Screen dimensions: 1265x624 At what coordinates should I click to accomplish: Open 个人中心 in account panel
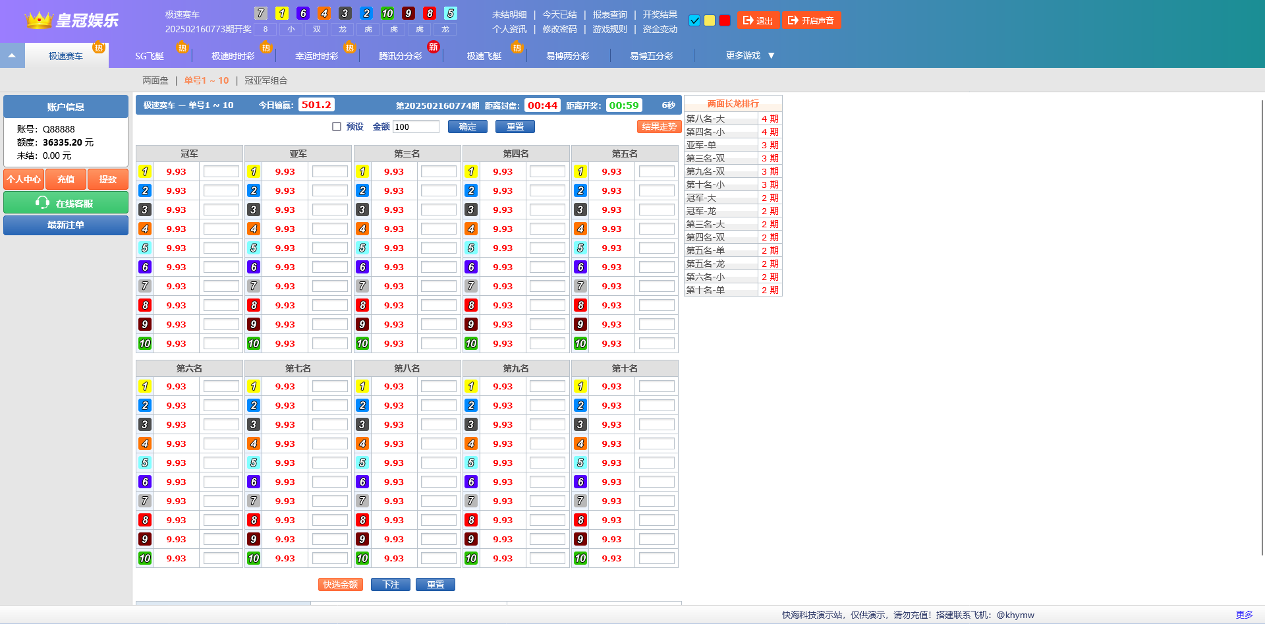(24, 179)
